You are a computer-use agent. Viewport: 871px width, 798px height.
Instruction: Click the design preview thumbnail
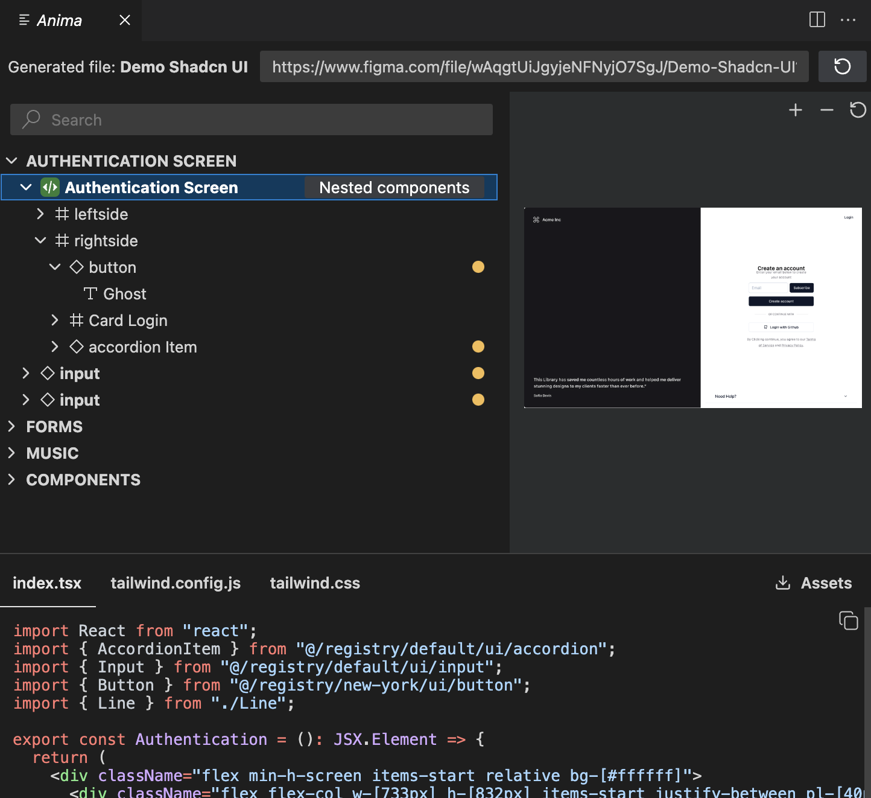point(692,308)
